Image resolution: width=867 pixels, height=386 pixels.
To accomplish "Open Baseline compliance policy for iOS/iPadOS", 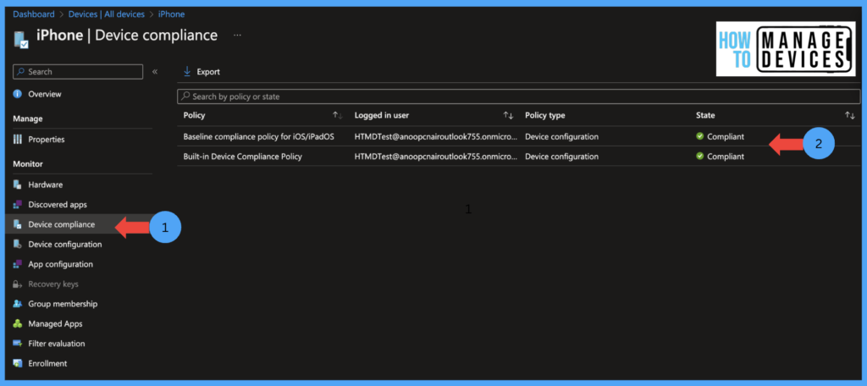I will coord(259,136).
